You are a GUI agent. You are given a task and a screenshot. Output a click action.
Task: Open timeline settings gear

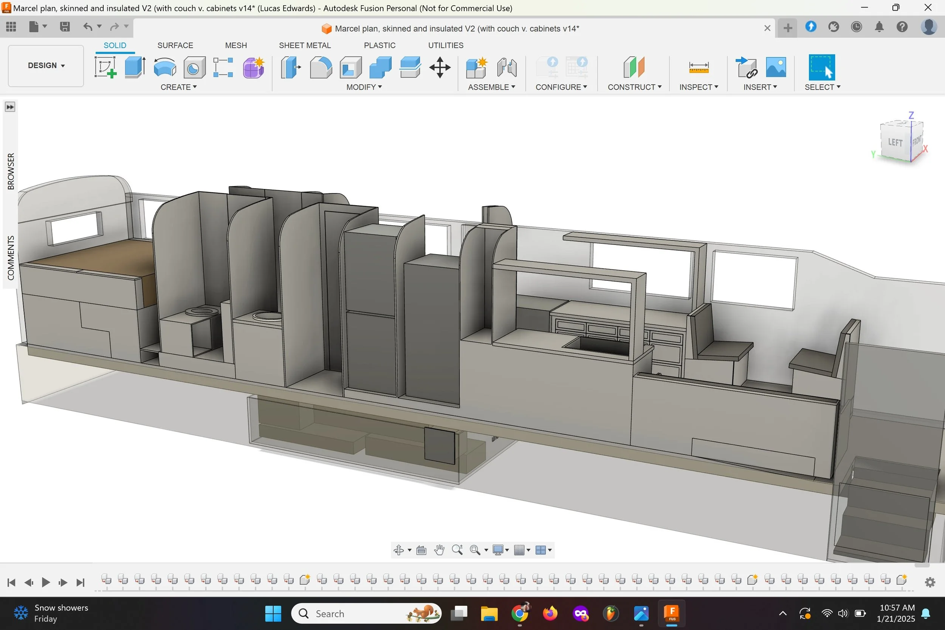click(x=930, y=582)
